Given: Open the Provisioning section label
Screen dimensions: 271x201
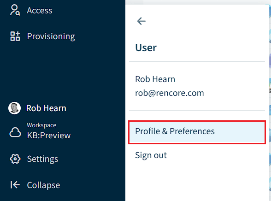Looking at the screenshot, I should pos(51,36).
